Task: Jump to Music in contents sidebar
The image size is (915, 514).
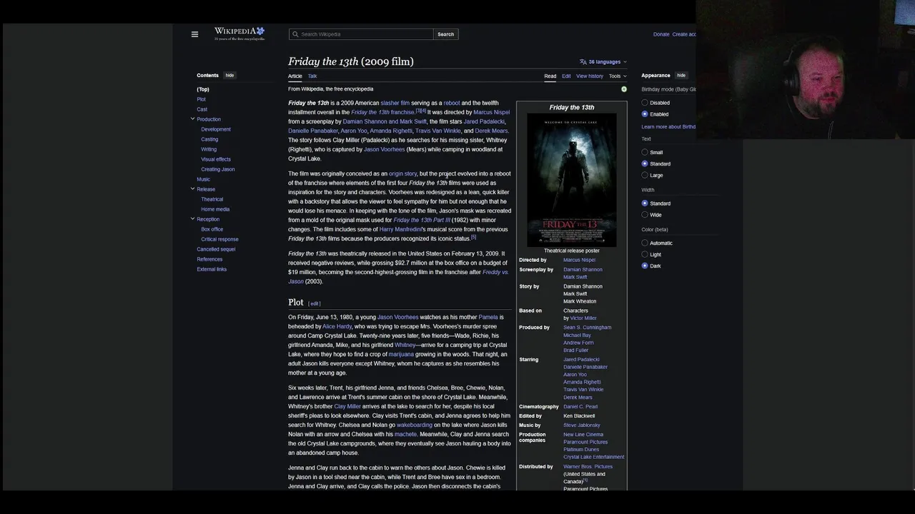Action: 203,179
